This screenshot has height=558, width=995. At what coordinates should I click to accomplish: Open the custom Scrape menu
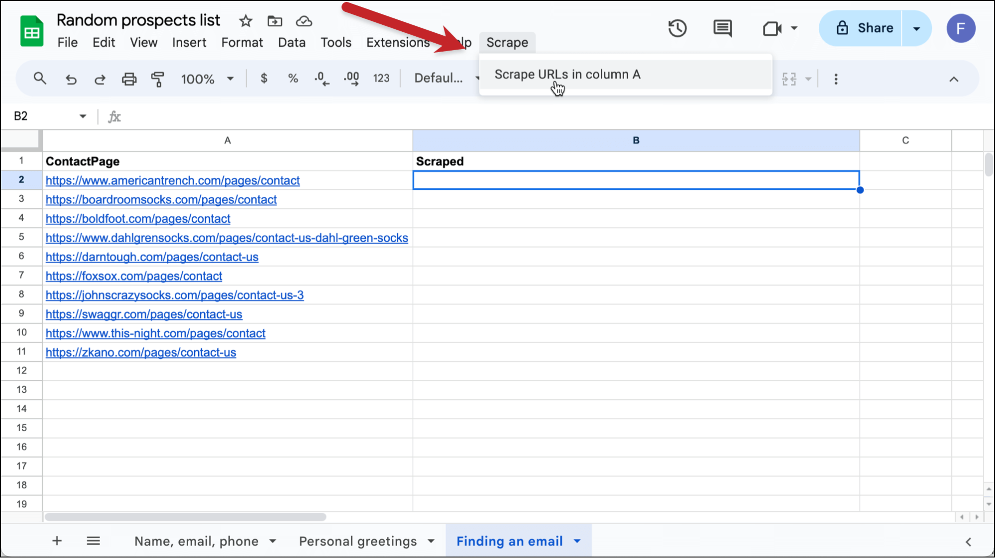point(507,43)
